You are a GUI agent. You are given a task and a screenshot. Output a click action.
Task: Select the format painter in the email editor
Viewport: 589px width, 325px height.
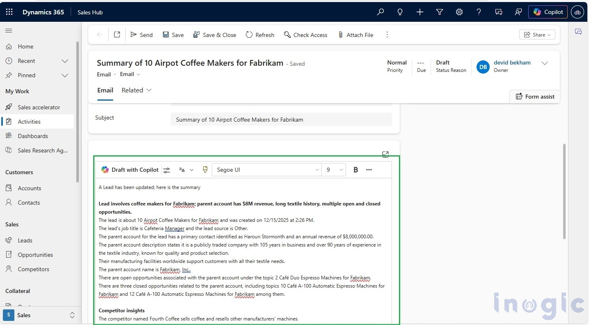[205, 169]
